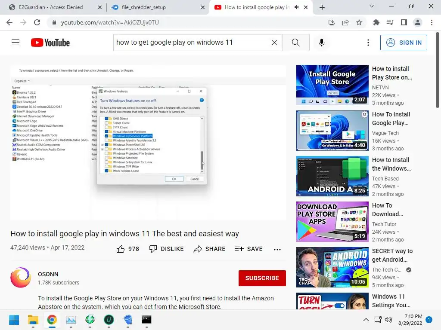Reload the page with refresh icon
The width and height of the screenshot is (441, 330).
pos(37,22)
